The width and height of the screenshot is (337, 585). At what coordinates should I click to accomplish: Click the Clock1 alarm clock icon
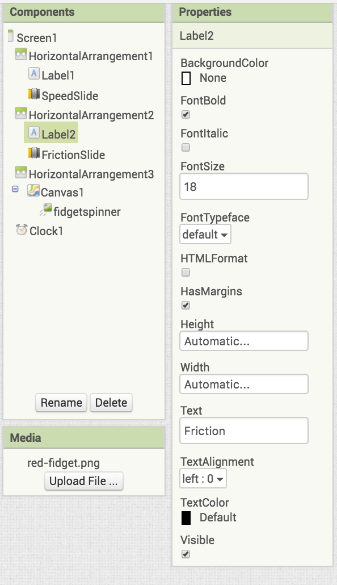(x=22, y=229)
